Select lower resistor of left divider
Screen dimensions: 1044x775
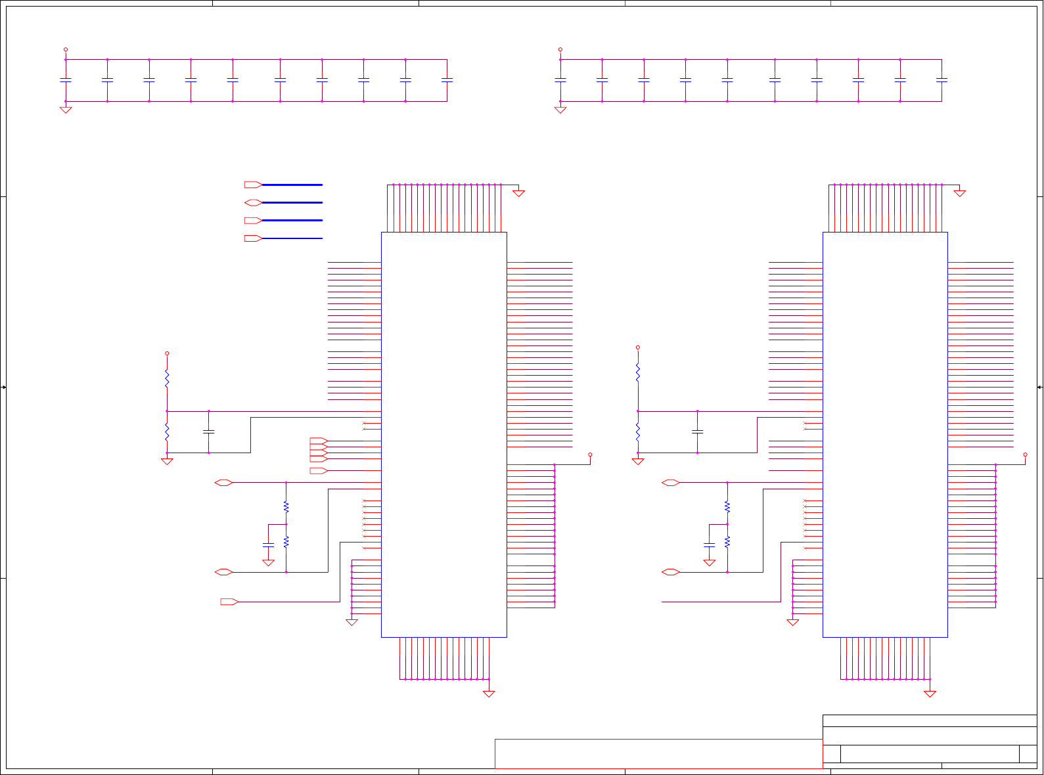pos(167,432)
